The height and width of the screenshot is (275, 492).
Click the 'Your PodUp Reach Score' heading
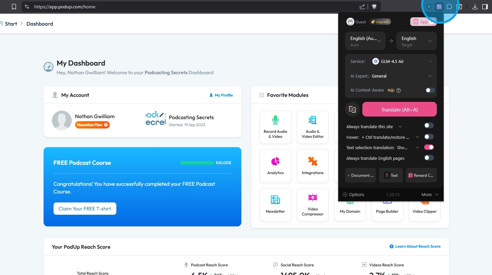(x=81, y=247)
